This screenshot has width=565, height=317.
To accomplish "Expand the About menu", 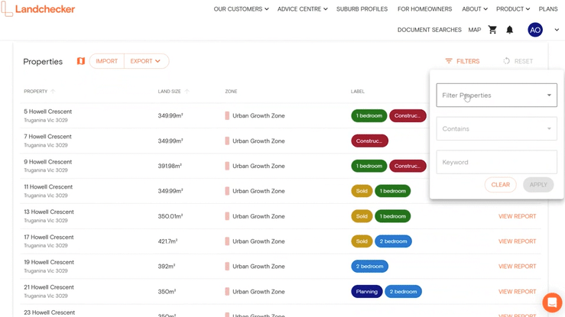I will click(x=475, y=9).
